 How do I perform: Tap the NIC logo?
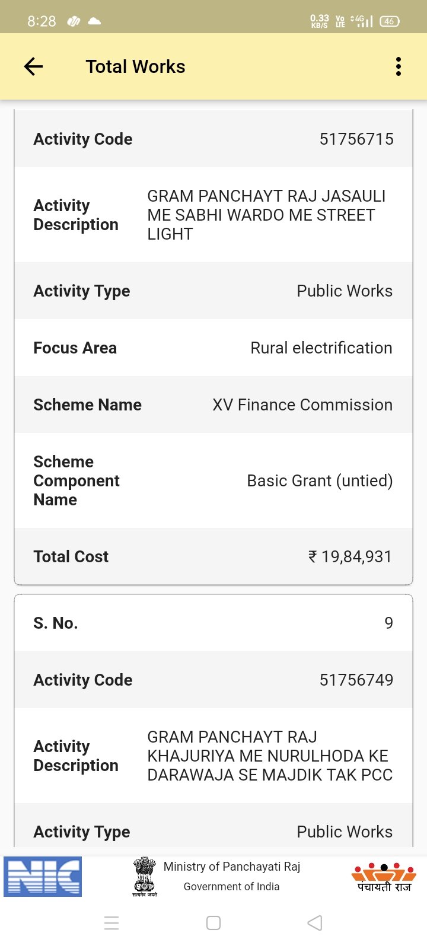(43, 877)
